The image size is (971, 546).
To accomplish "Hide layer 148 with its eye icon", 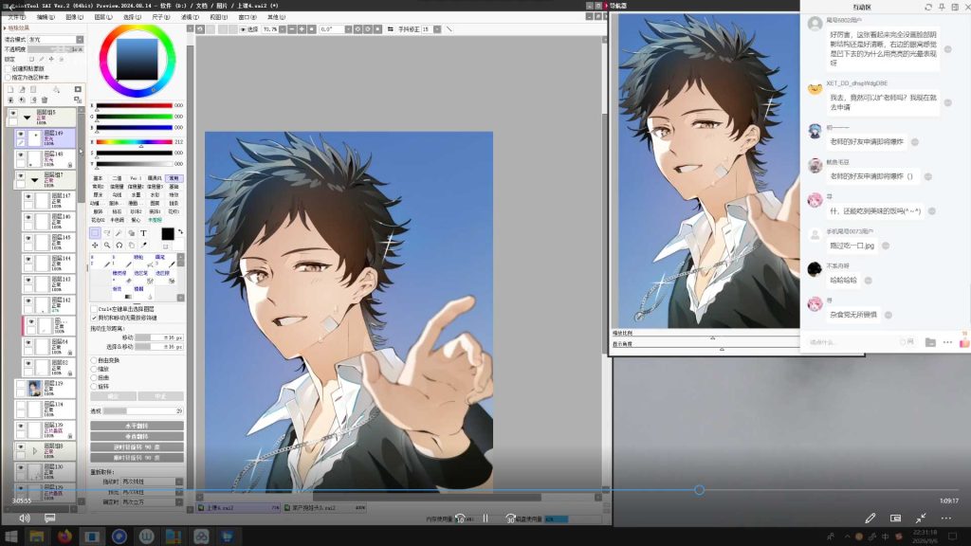I will pos(21,155).
